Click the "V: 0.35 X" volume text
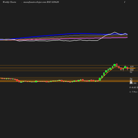Viewport: 138px width, 138px height. pos(134,87)
